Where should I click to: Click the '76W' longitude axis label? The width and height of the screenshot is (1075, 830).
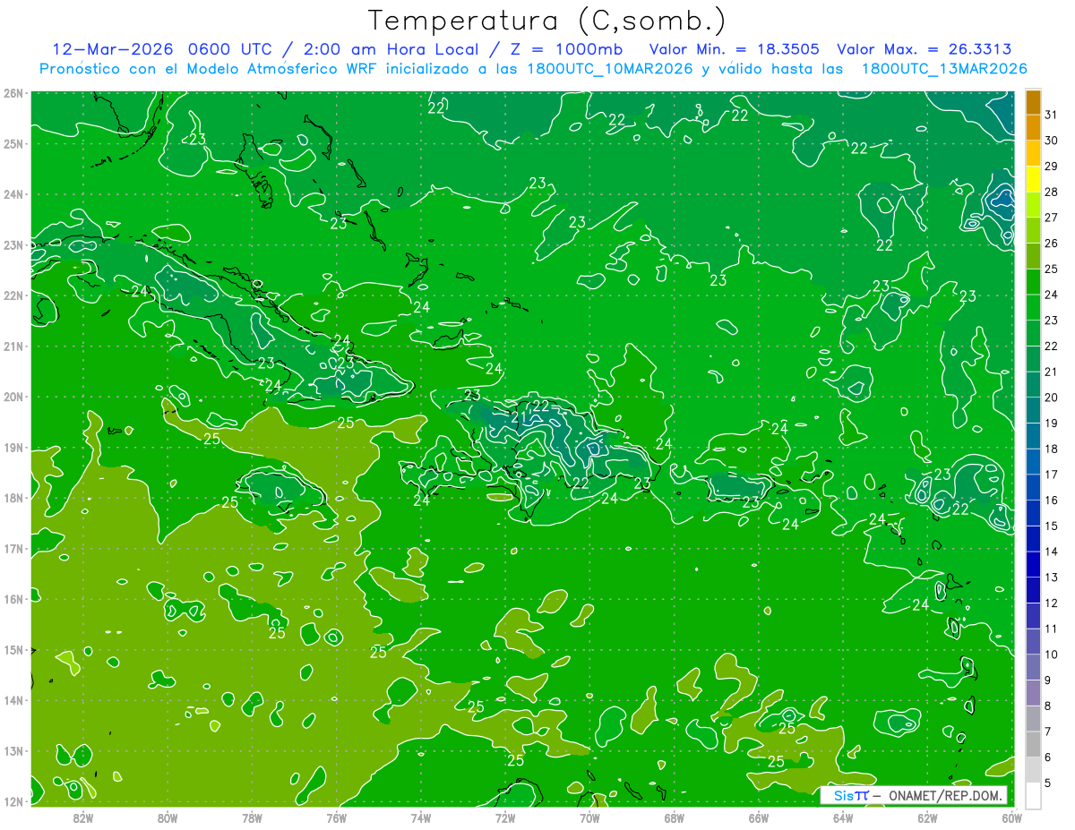(337, 817)
